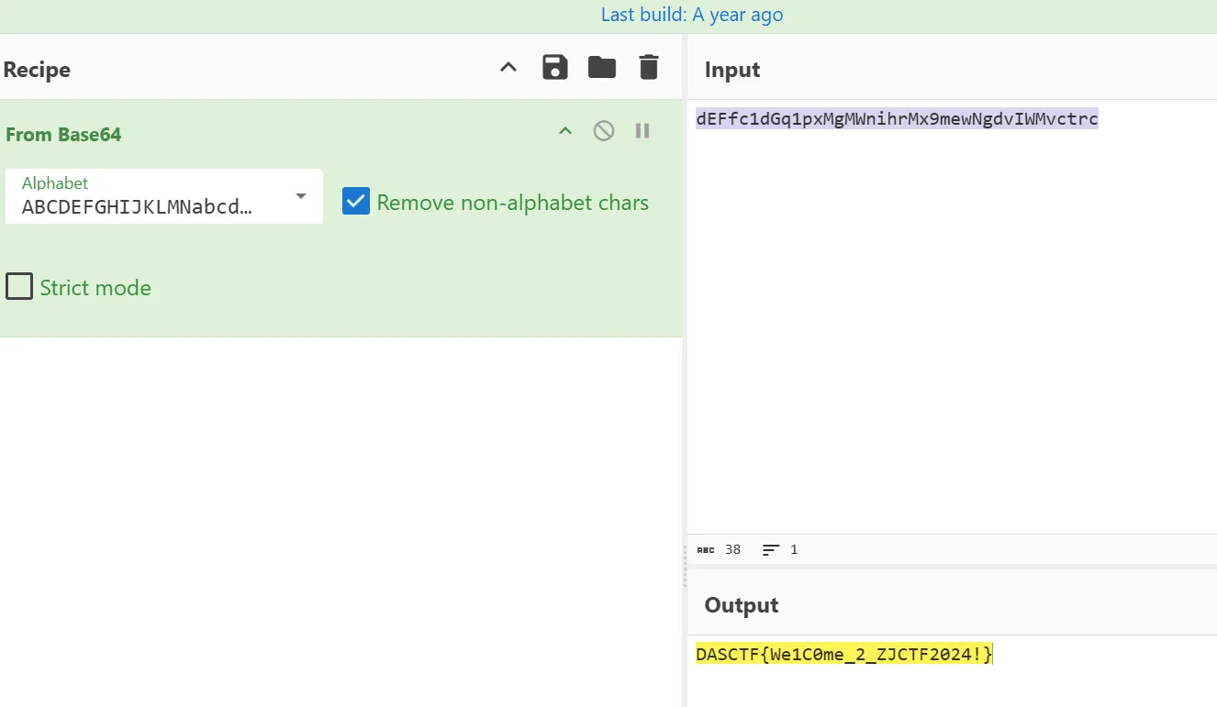This screenshot has height=707, width=1217.
Task: Click the highlighted DASCTF output text
Action: (x=843, y=655)
